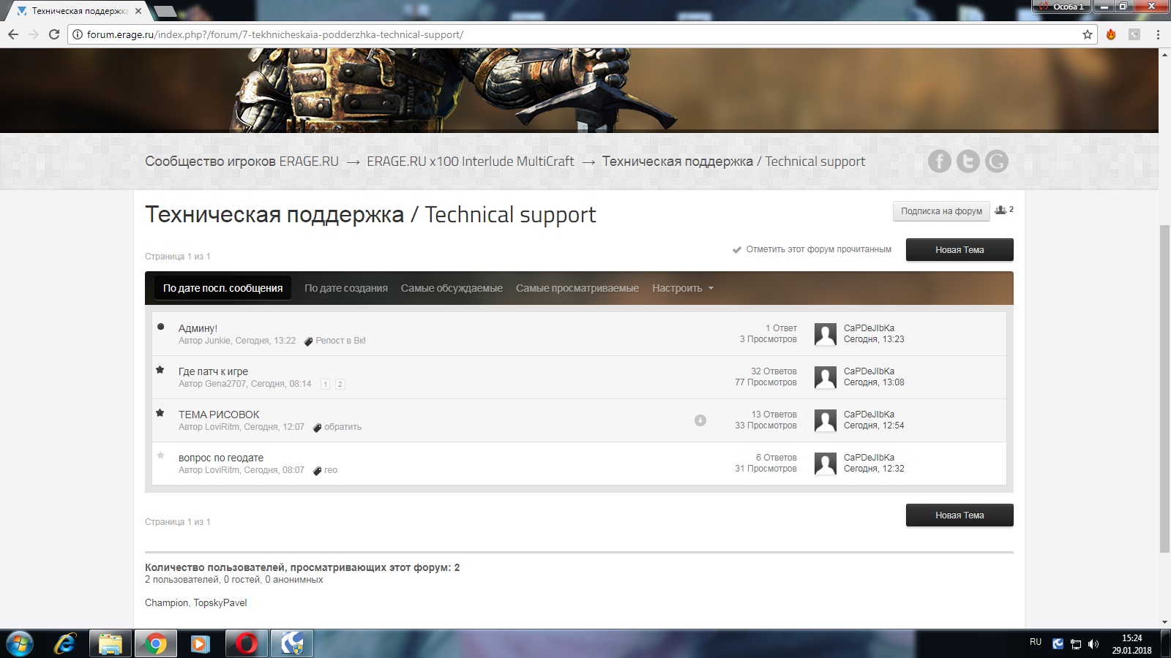The height and width of the screenshot is (658, 1171).
Task: Open CaPDeJlbKa avatar in ТЕМА РИСОВОК row
Action: tap(826, 420)
